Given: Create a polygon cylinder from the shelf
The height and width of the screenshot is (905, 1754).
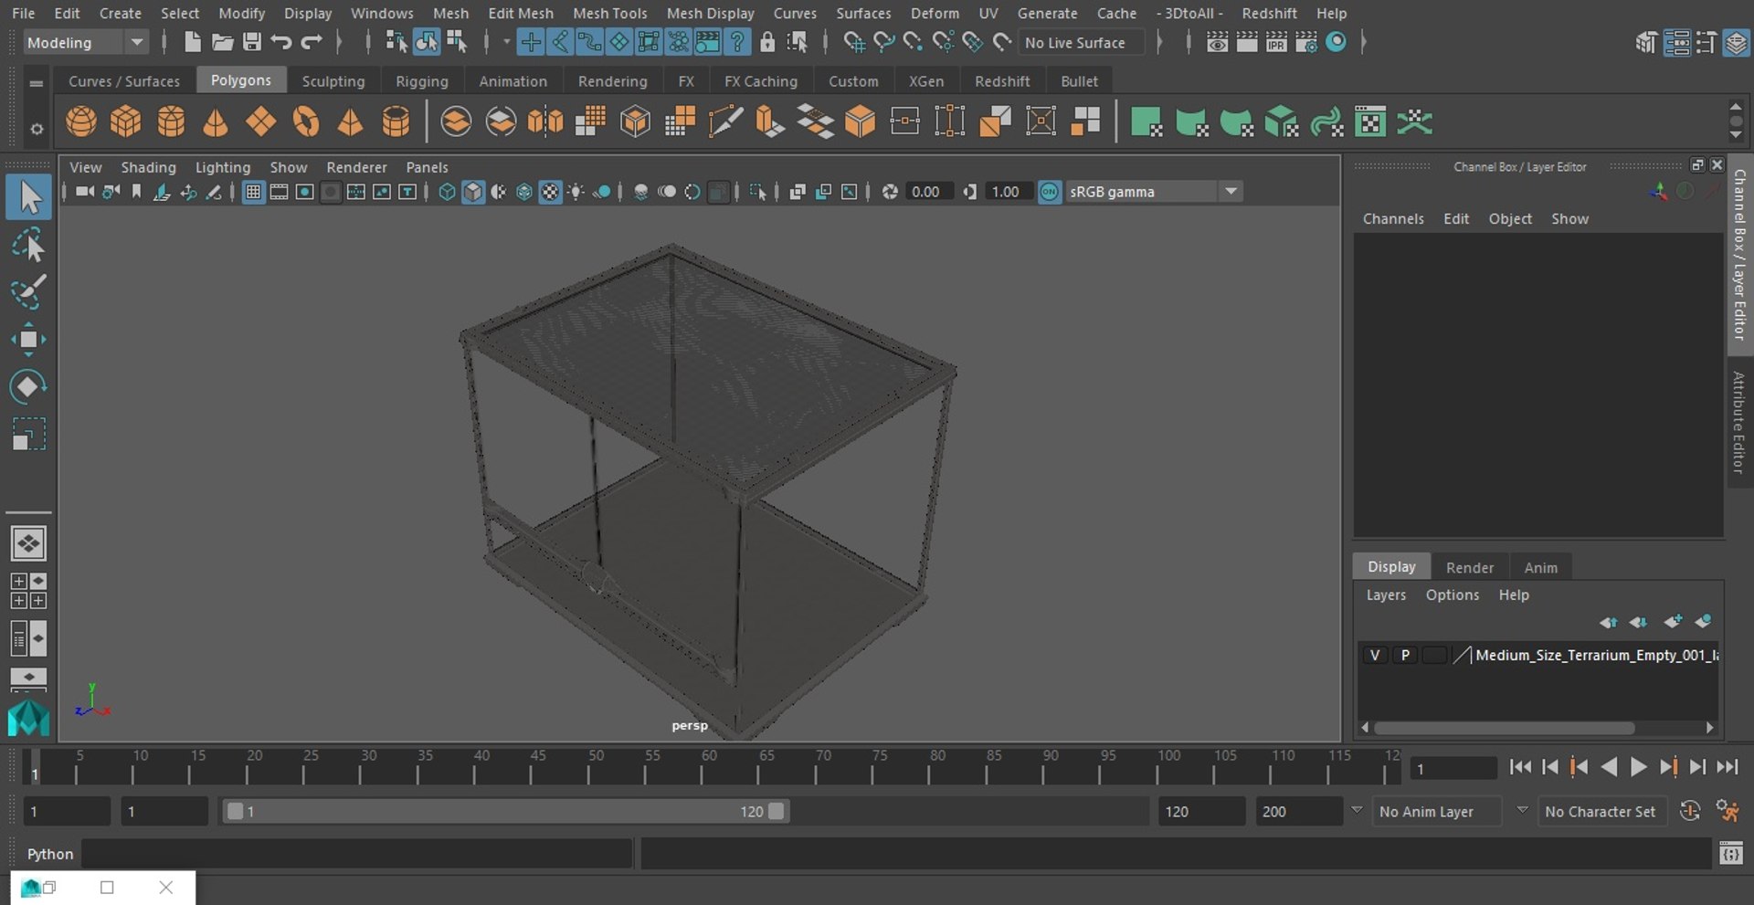Looking at the screenshot, I should pos(171,121).
